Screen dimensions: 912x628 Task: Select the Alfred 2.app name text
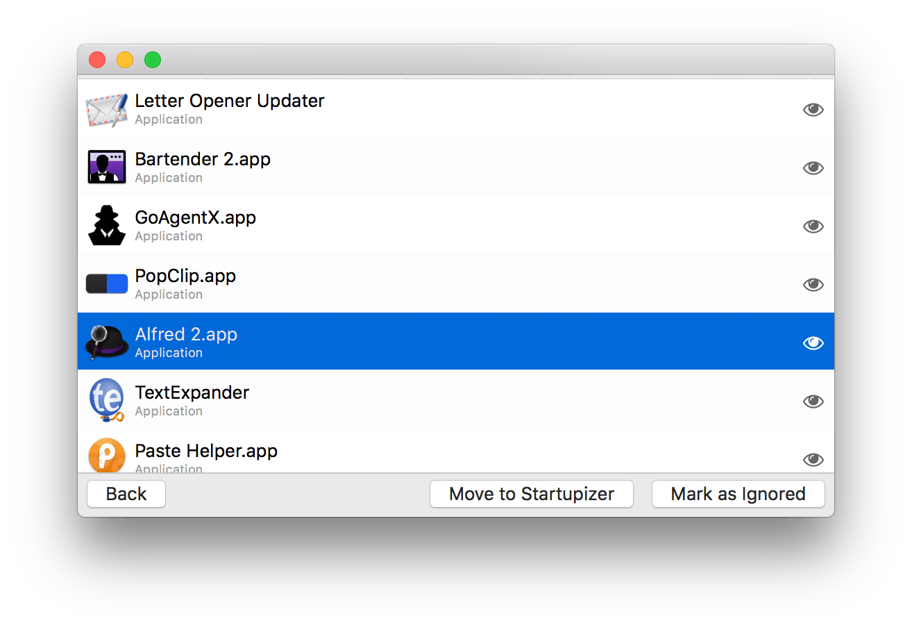186,334
